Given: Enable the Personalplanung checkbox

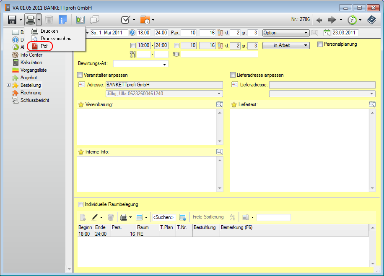Looking at the screenshot, I should click(x=320, y=44).
